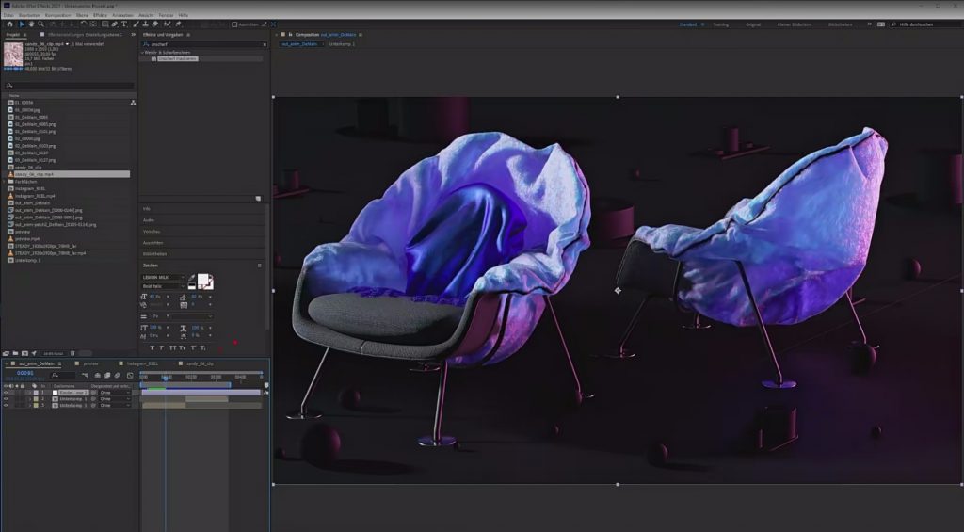This screenshot has height=532, width=964.
Task: Expand the Farbflächen folder in Project
Action: 5,182
